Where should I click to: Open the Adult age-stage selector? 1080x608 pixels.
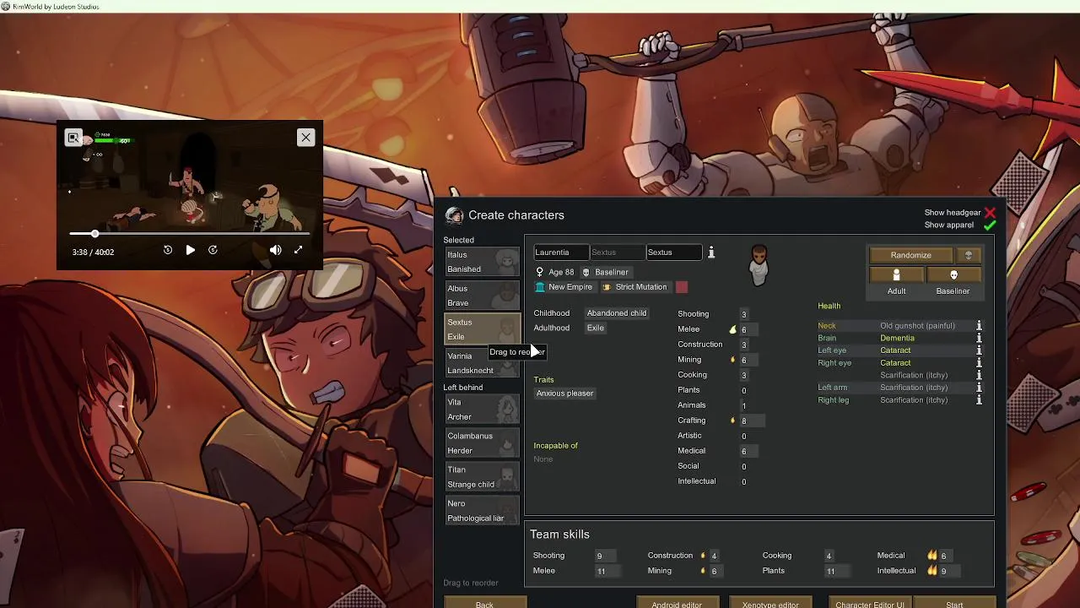coord(896,275)
